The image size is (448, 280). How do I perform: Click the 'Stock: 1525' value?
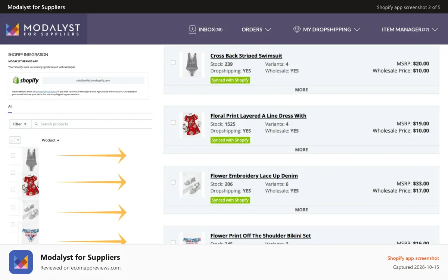click(x=223, y=124)
